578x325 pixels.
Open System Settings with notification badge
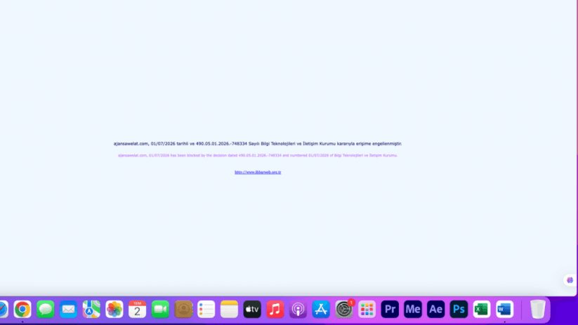(x=344, y=309)
